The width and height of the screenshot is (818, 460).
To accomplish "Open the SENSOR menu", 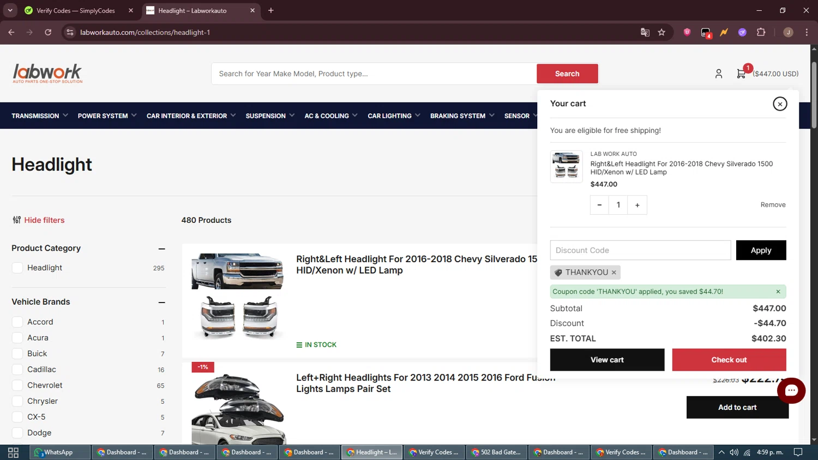I will pyautogui.click(x=520, y=116).
